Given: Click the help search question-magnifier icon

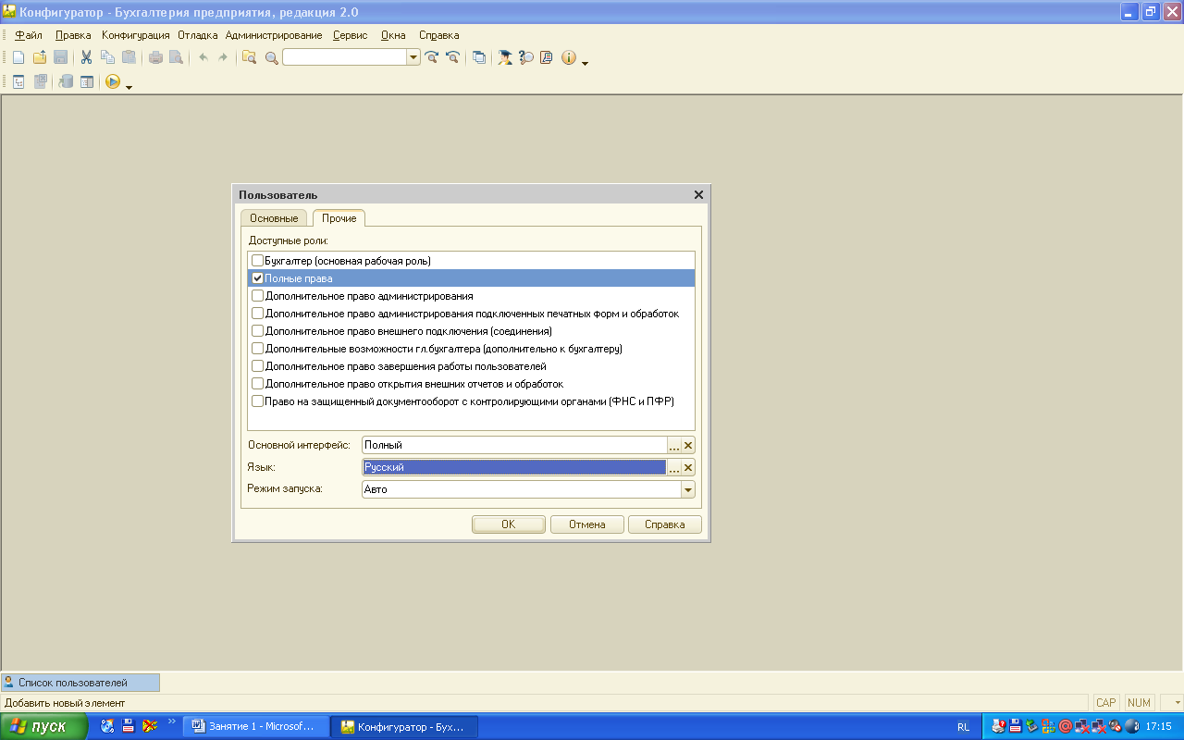Looking at the screenshot, I should coord(526,57).
